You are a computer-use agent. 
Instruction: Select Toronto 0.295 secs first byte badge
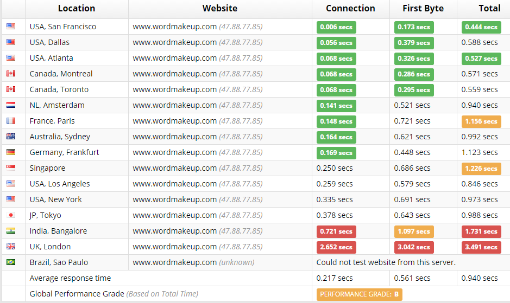pos(414,90)
